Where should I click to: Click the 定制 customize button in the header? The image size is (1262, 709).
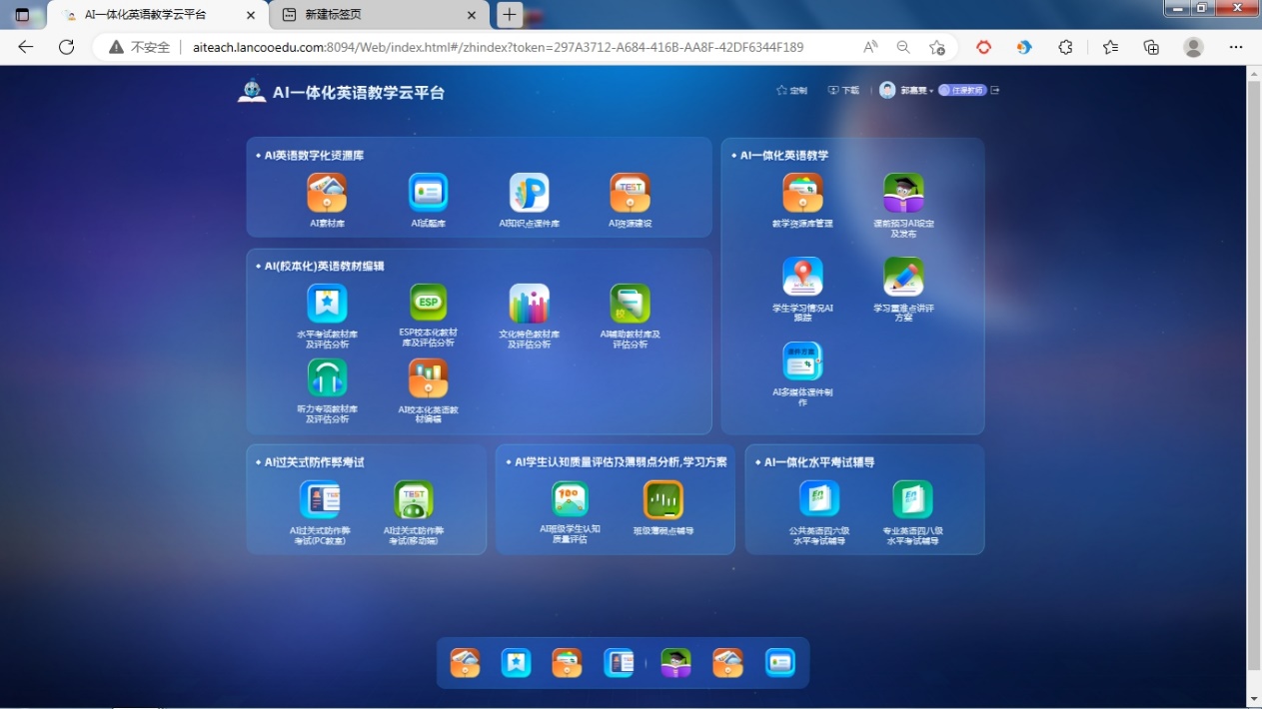click(791, 90)
